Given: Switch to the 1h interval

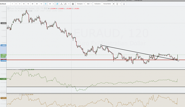Looking at the screenshot, I should [x=41, y=4].
